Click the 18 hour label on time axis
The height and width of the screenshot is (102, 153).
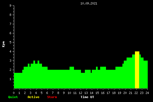114,93
